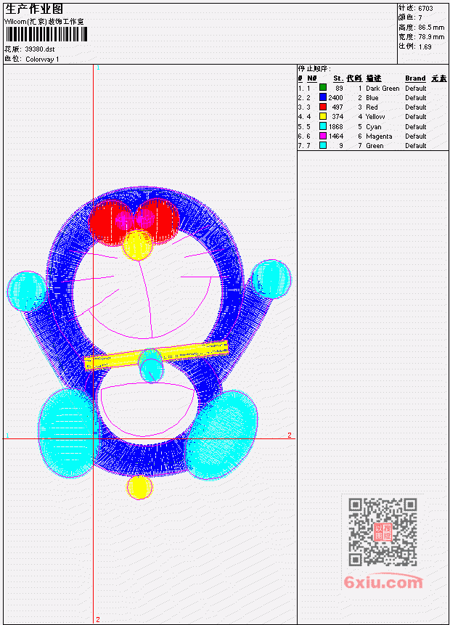450x625 pixels.
Task: Select stitch count '497' for Red
Action: pyautogui.click(x=337, y=107)
